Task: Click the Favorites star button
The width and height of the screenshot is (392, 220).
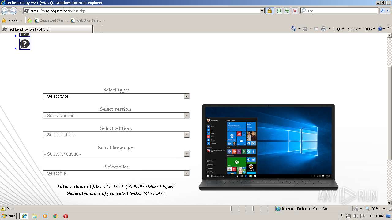Action: click(x=12, y=20)
